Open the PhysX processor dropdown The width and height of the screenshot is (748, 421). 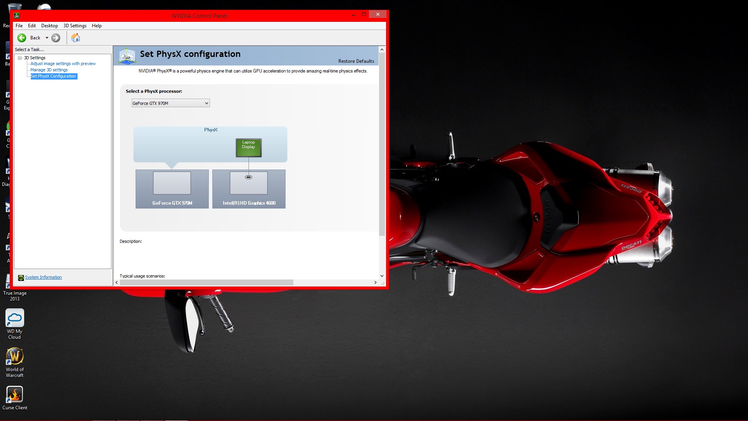click(171, 103)
